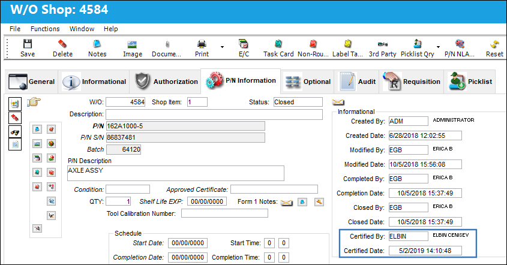
Task: Switch to the Informational tab
Action: coord(94,82)
